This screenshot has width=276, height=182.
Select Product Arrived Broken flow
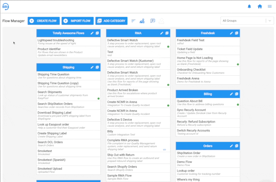point(138,93)
